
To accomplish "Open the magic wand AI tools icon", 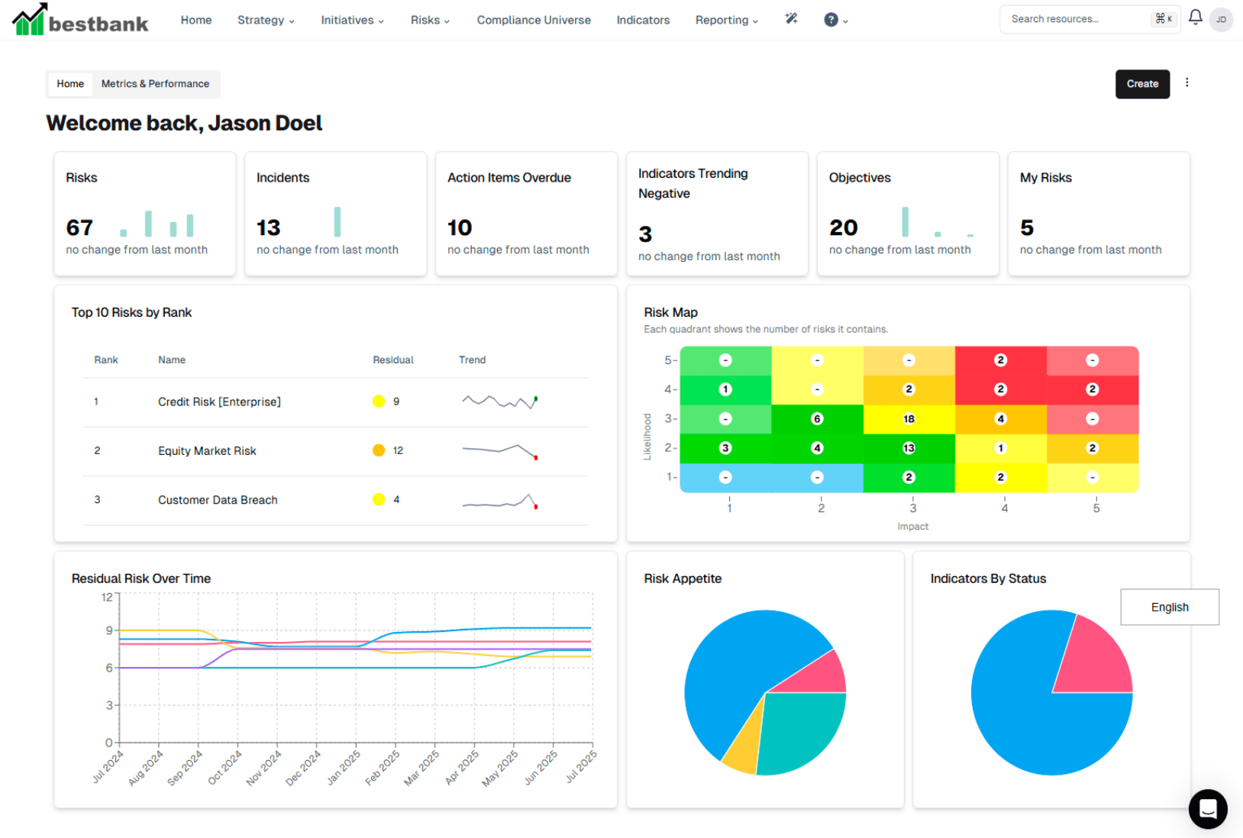I will [x=791, y=20].
